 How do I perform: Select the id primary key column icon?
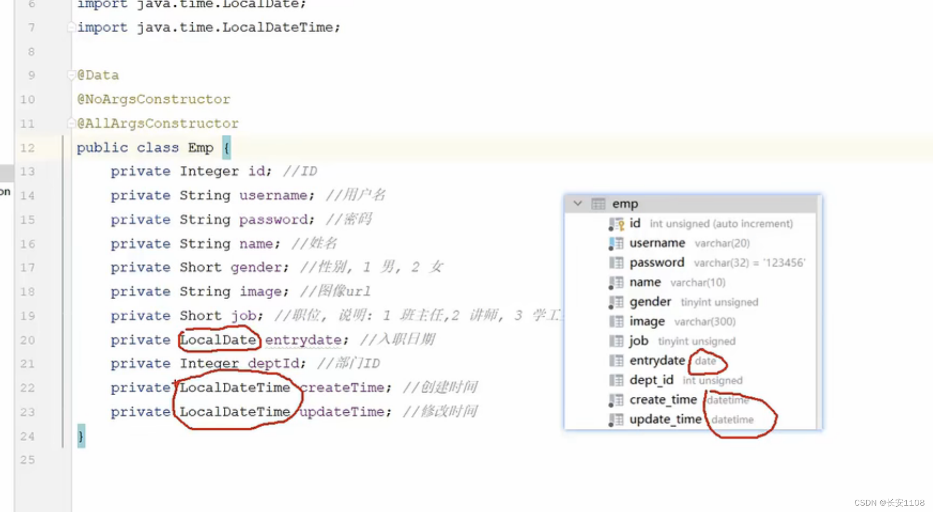click(x=616, y=224)
